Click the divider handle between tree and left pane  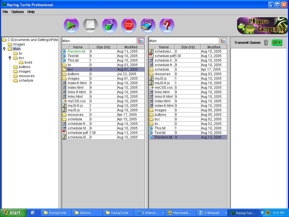point(60,123)
